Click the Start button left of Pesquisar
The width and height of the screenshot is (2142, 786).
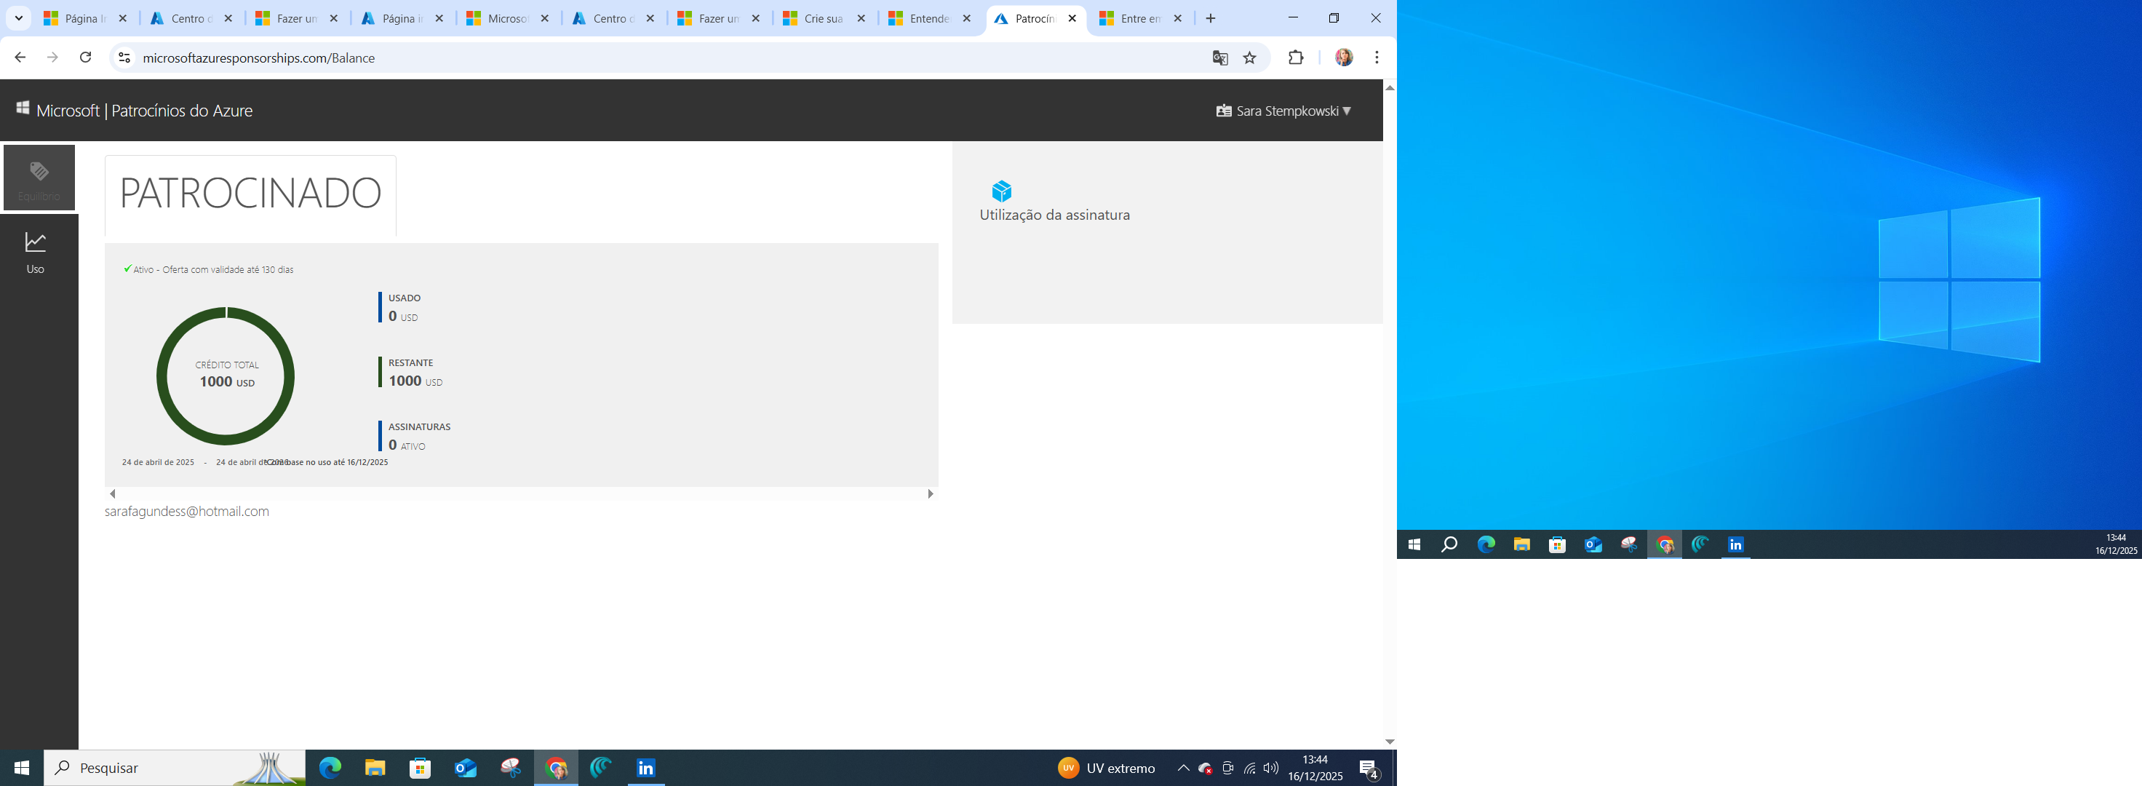tap(22, 768)
